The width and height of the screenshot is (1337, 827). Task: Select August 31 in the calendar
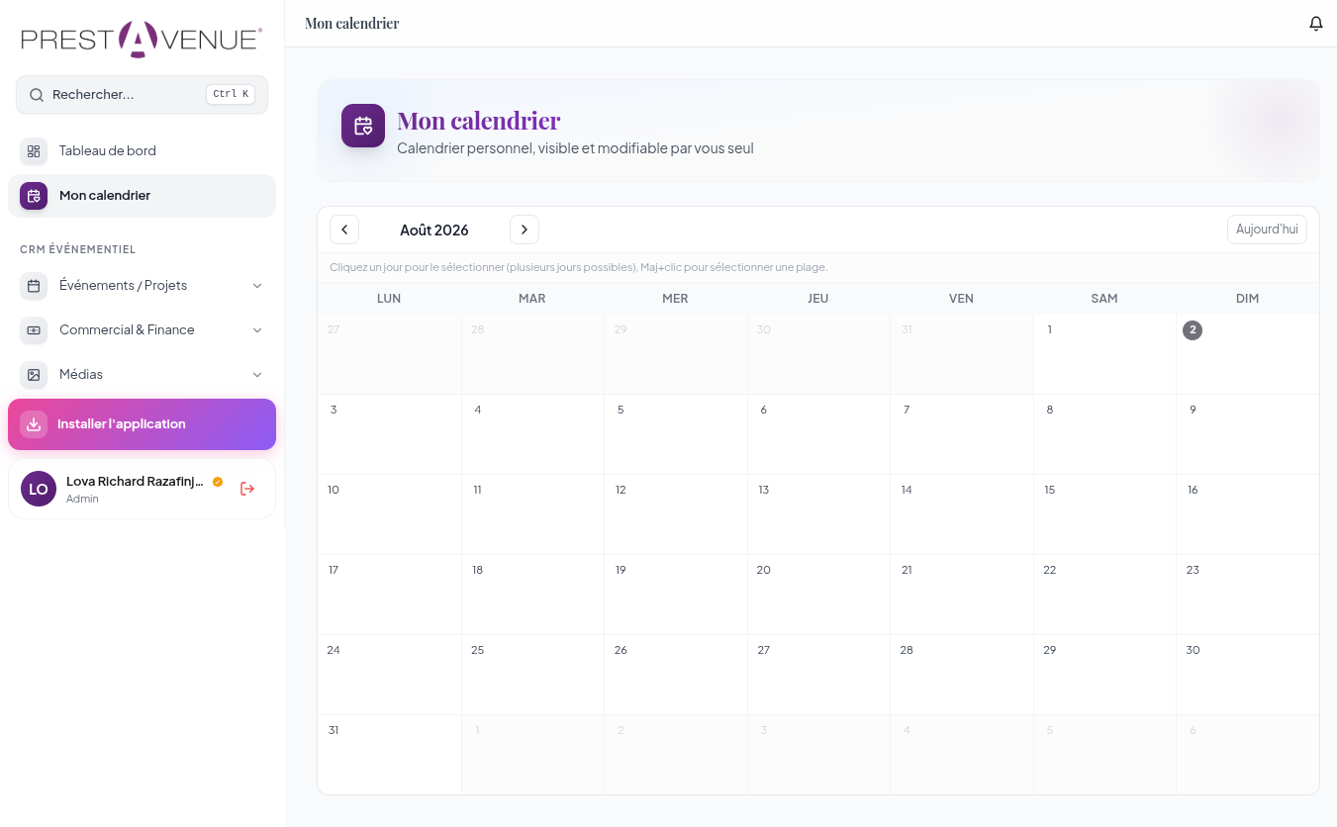389,755
